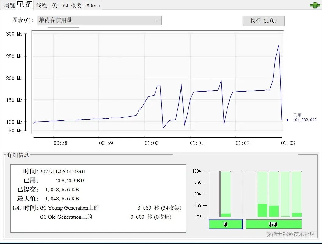Click the second non-heap pool bar
The image size is (322, 244).
tap(262, 194)
